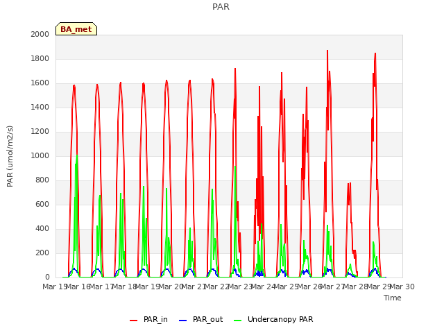Click the PAR chart title
Screen dimensions: 444x333
[221, 7]
